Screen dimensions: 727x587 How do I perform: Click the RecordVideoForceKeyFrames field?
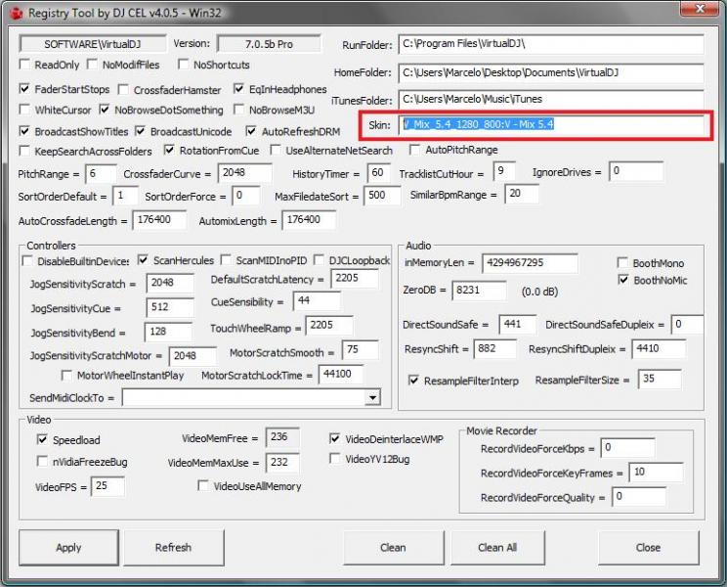tap(656, 472)
